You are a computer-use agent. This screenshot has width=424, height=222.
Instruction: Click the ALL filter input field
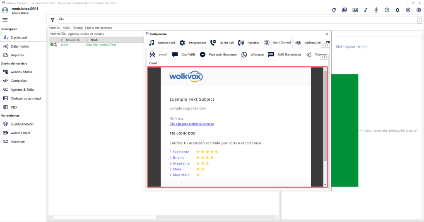pos(238,20)
